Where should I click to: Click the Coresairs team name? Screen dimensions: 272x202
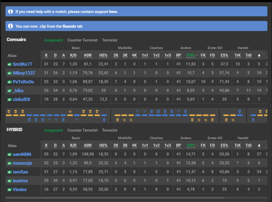click(16, 39)
